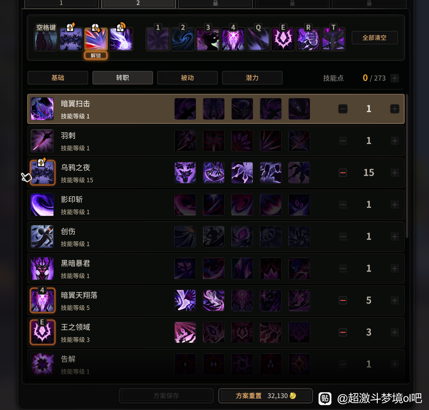Add skill points with plus beside 273
This screenshot has width=429, height=410.
[395, 78]
